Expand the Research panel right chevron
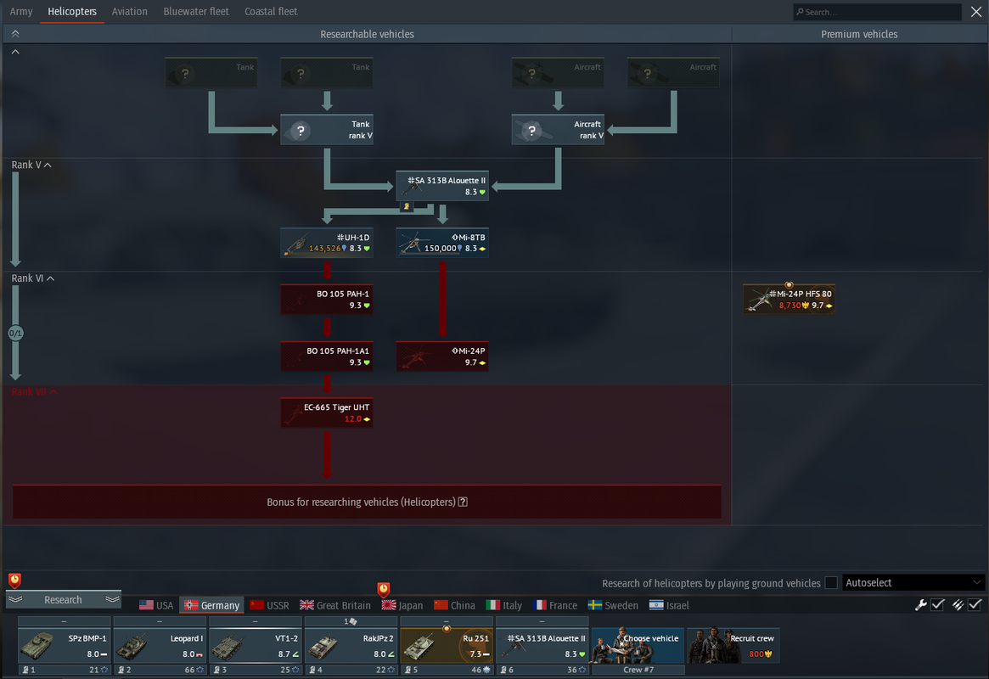Image resolution: width=989 pixels, height=679 pixels. 112,599
